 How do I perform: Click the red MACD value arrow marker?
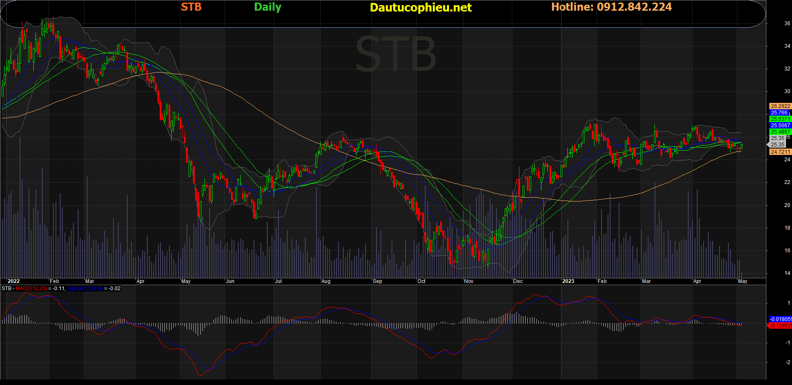[x=780, y=326]
